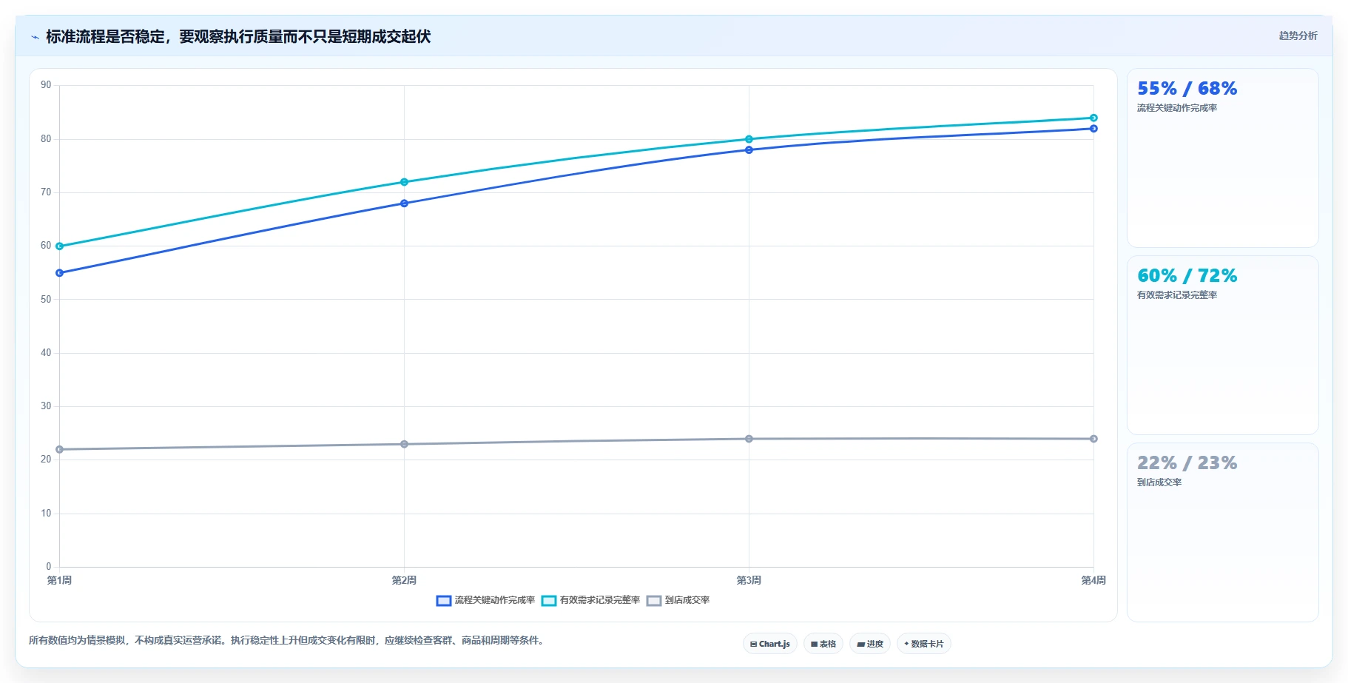This screenshot has height=683, width=1348.
Task: Select the 表格 chip
Action: tap(823, 644)
